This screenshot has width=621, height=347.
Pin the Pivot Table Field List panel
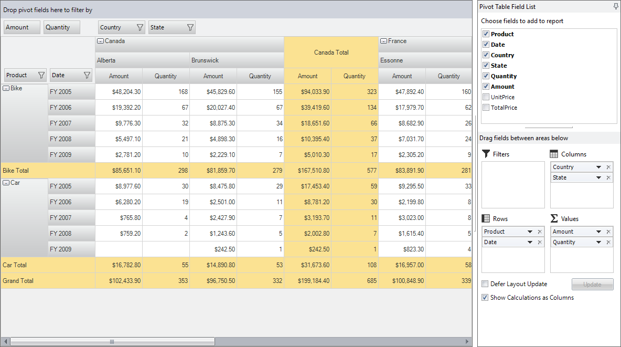coord(616,6)
